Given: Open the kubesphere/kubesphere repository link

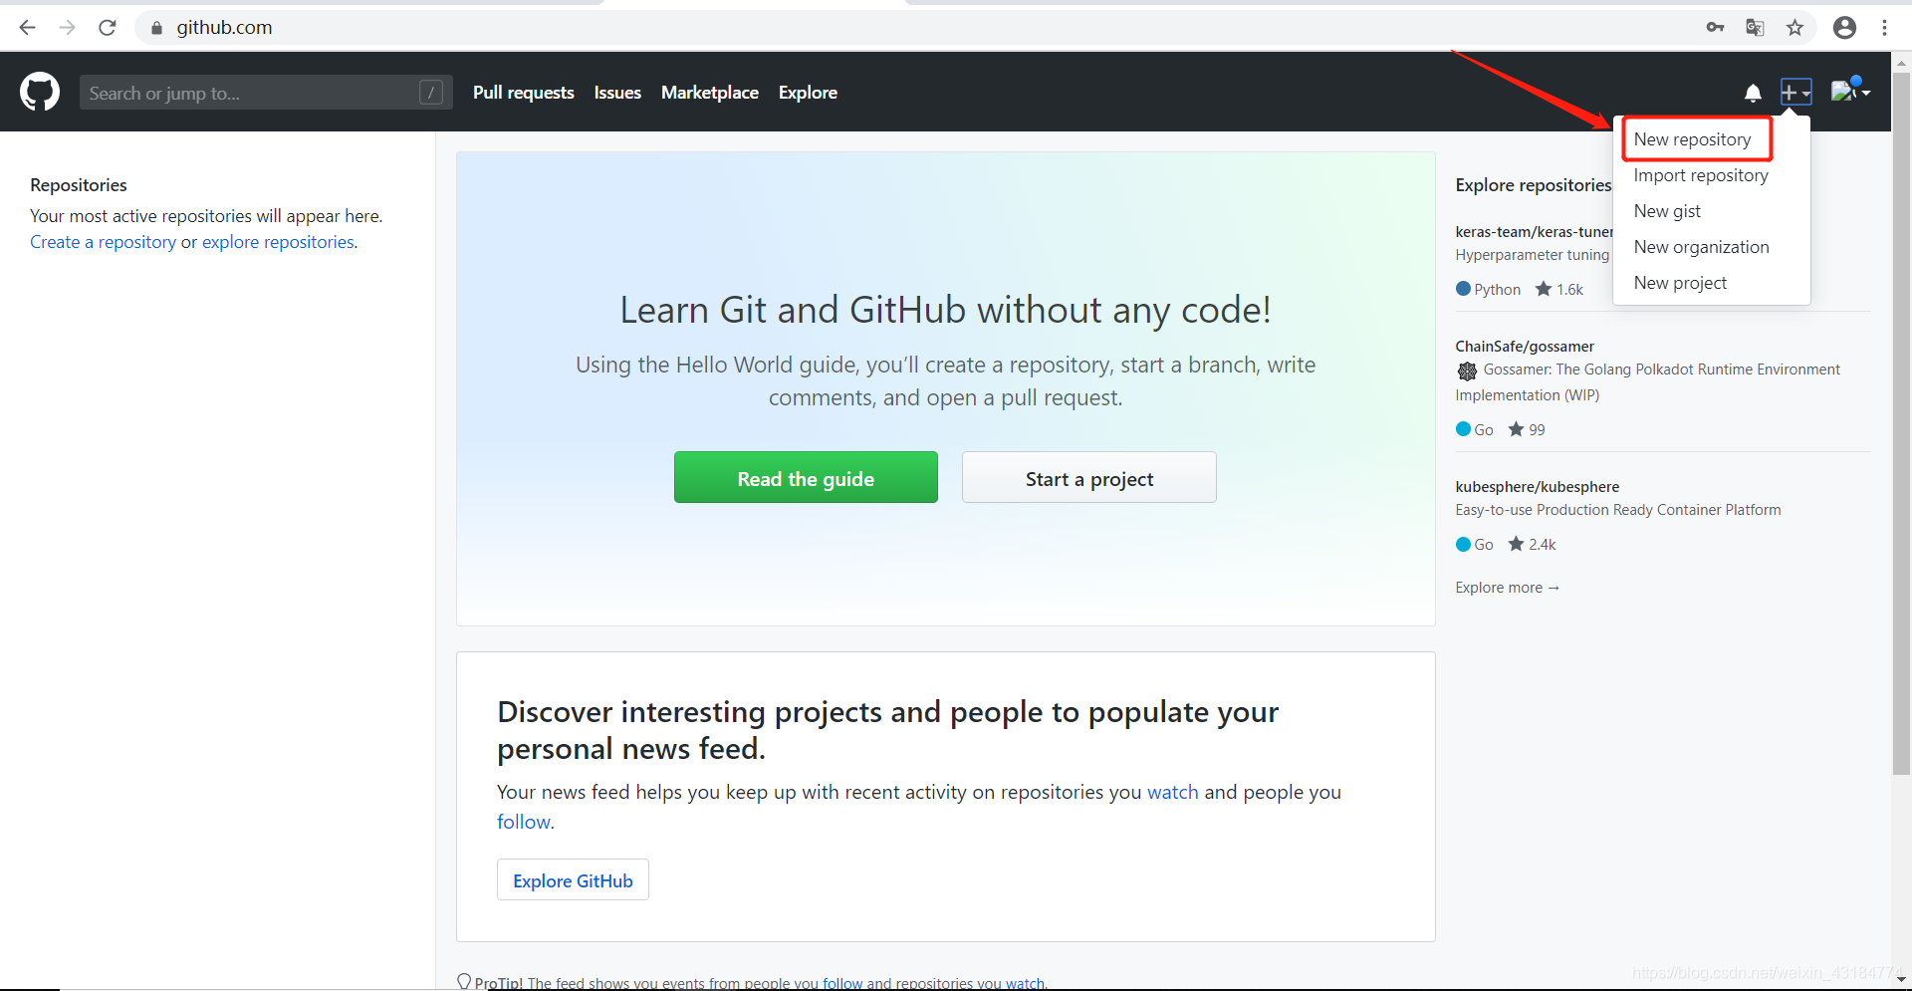Looking at the screenshot, I should (x=1538, y=487).
